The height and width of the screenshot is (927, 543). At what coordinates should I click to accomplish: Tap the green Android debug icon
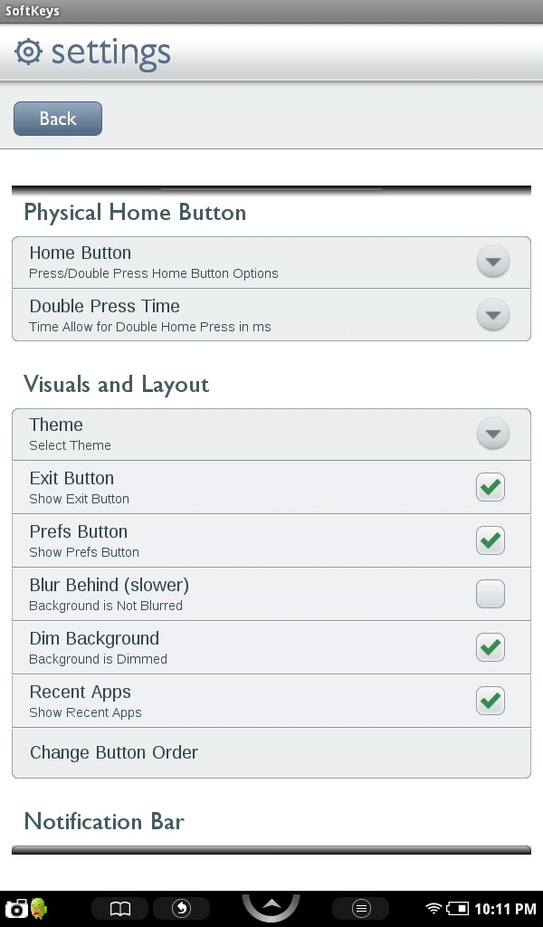[x=39, y=908]
